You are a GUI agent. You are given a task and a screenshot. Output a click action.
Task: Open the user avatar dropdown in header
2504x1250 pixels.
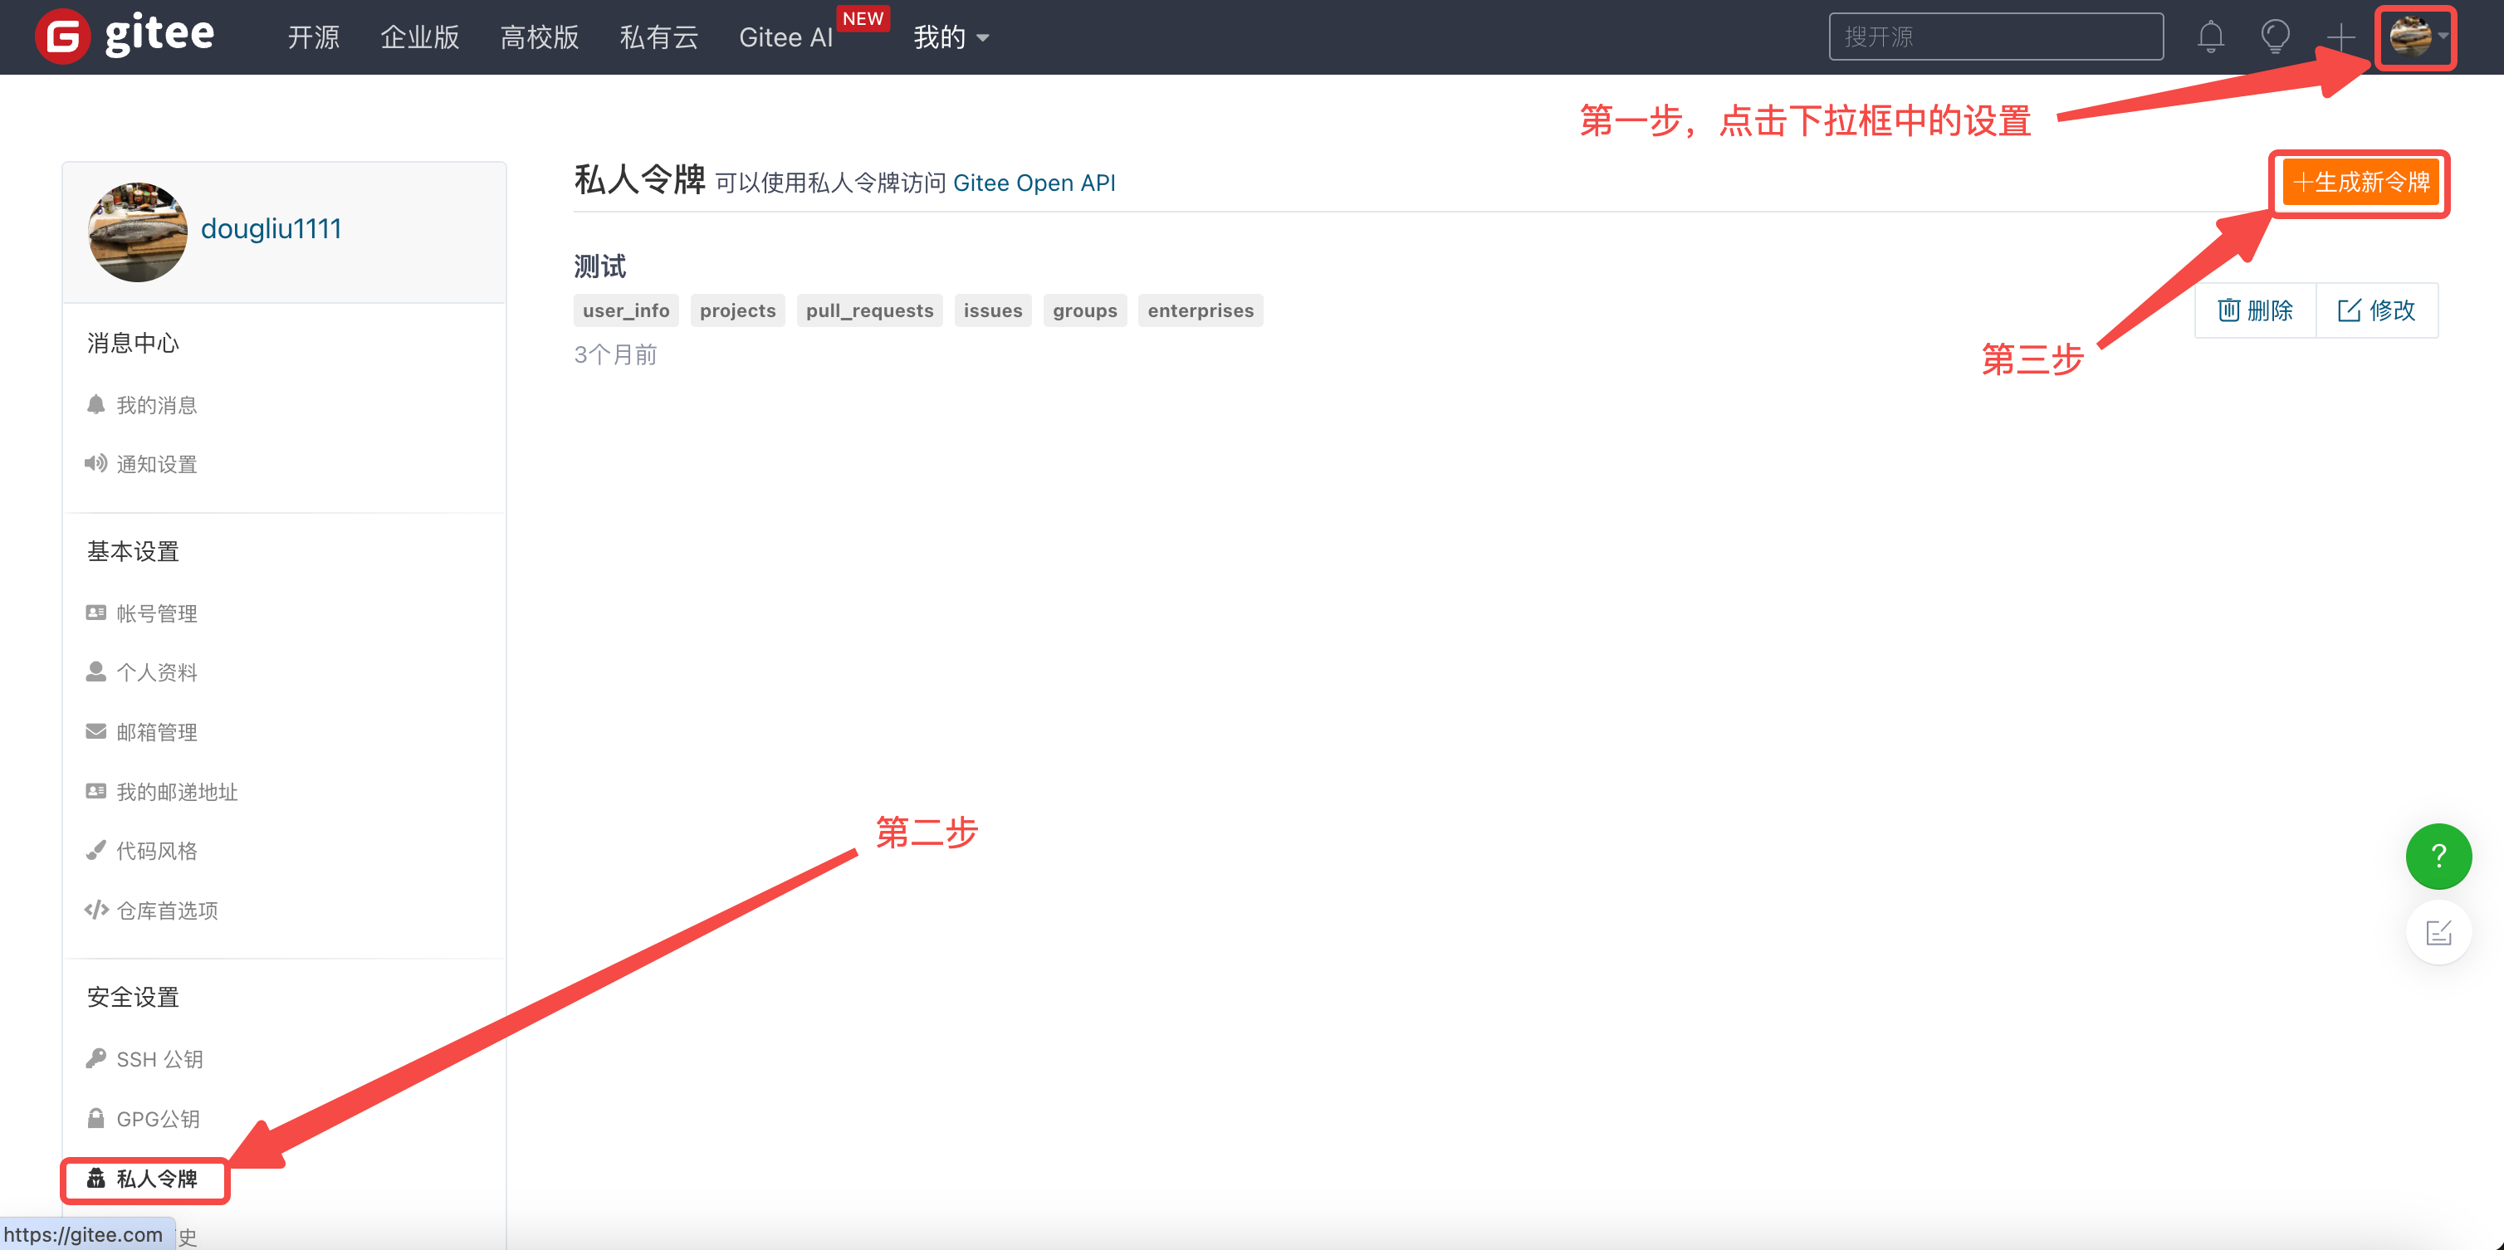pos(2417,37)
